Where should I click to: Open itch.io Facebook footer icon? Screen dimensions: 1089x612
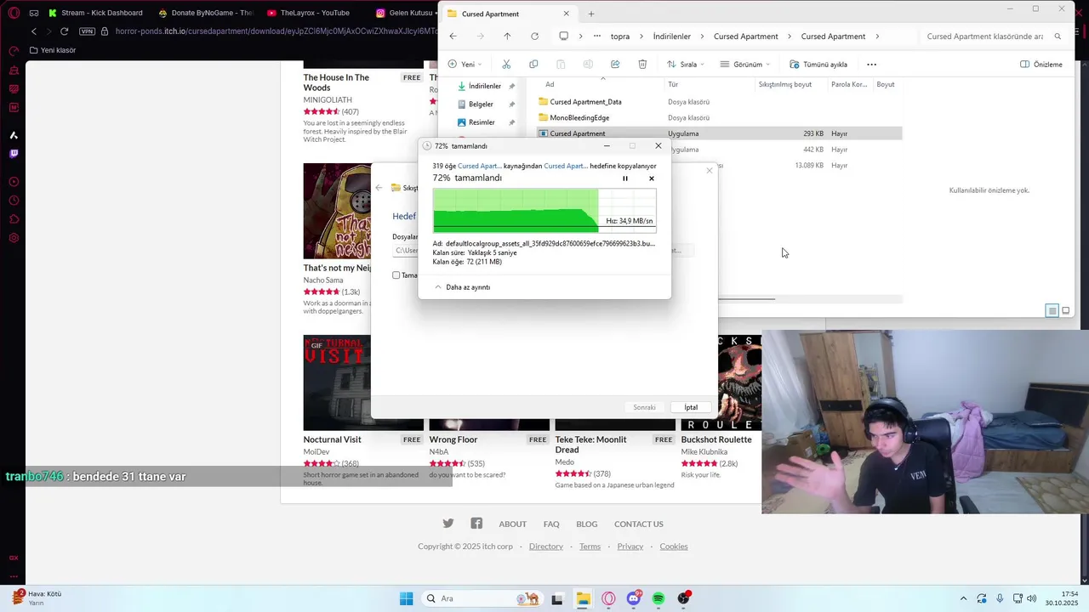(x=476, y=524)
